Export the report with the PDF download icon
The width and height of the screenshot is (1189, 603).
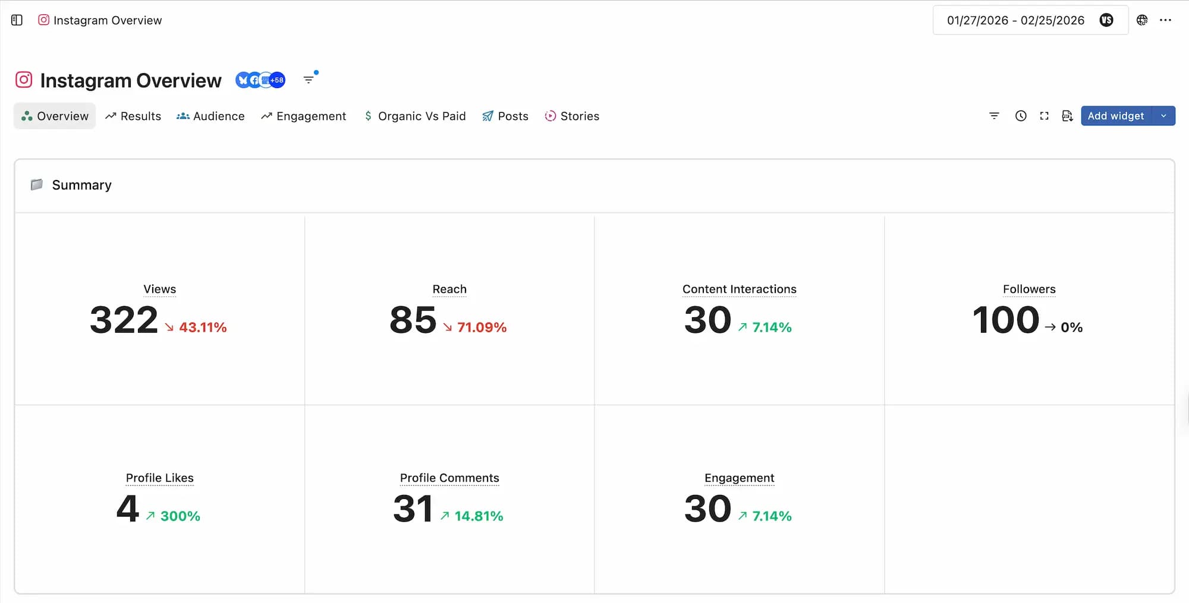[1067, 116]
